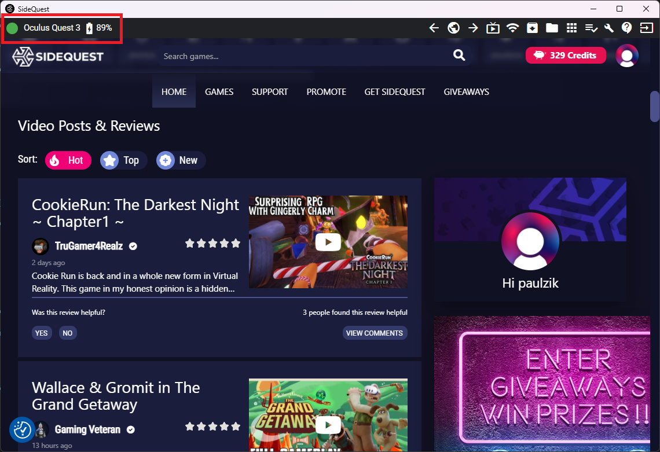Click the '13 hours ago' timestamp

click(x=52, y=445)
